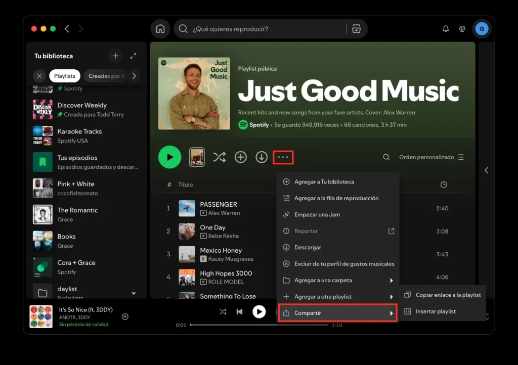
Task: Choose Excluir de tu perfil de gustos musicales
Action: click(x=337, y=264)
